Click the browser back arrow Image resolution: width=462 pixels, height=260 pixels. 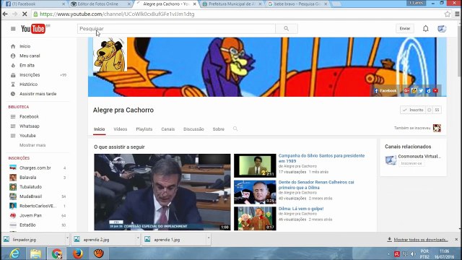coord(5,14)
